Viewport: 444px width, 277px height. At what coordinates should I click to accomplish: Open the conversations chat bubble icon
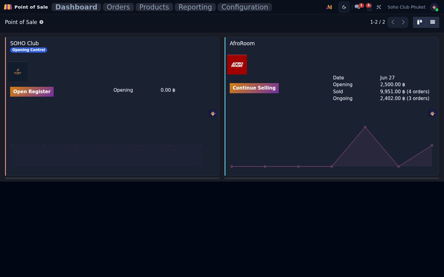click(357, 7)
